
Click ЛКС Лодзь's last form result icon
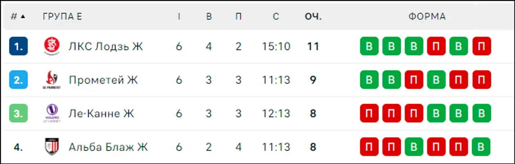[481, 46]
